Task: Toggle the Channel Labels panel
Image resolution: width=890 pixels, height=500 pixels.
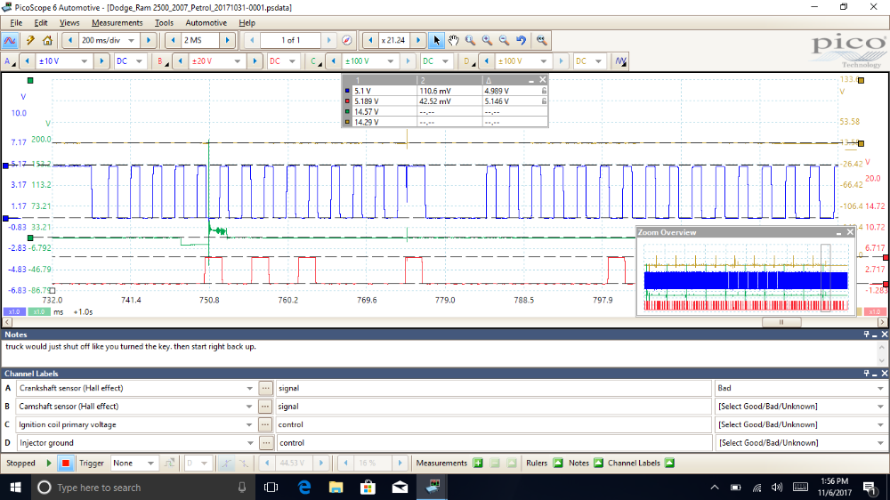Action: pyautogui.click(x=668, y=463)
